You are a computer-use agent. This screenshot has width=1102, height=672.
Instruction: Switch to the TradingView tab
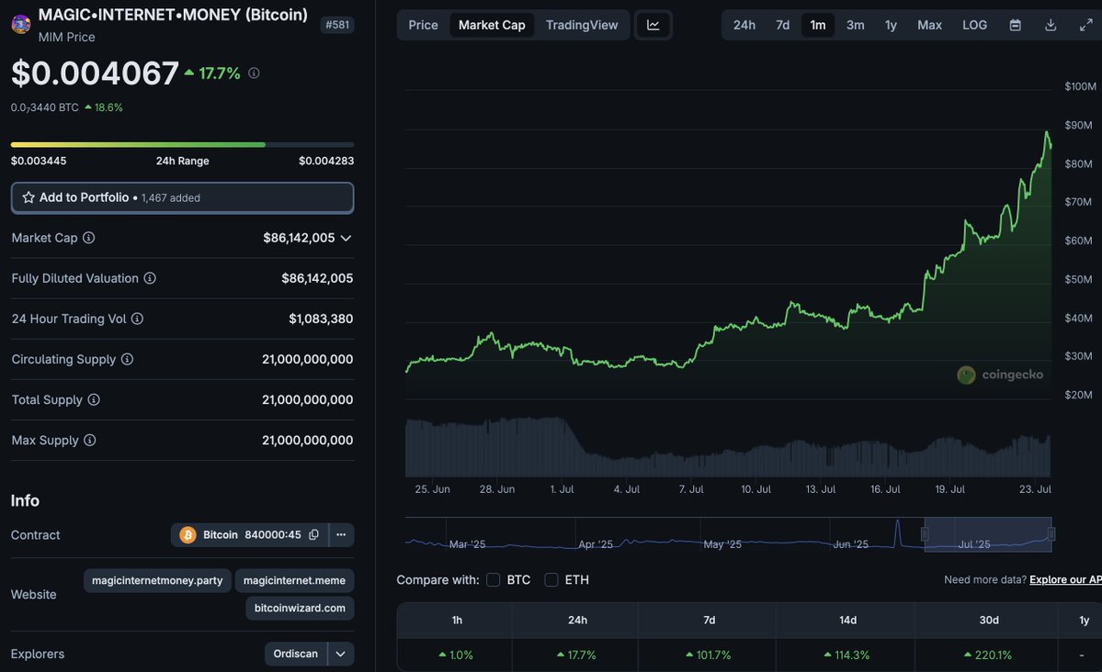582,26
